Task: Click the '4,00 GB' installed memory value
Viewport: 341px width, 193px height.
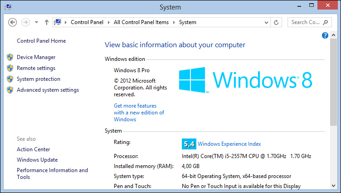Action: coord(190,166)
